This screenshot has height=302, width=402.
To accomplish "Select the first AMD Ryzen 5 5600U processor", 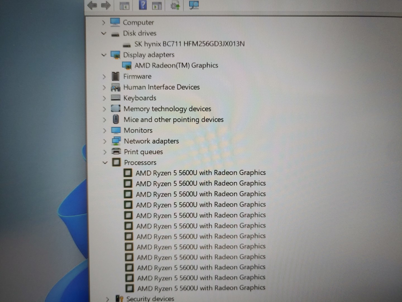I will tap(200, 173).
